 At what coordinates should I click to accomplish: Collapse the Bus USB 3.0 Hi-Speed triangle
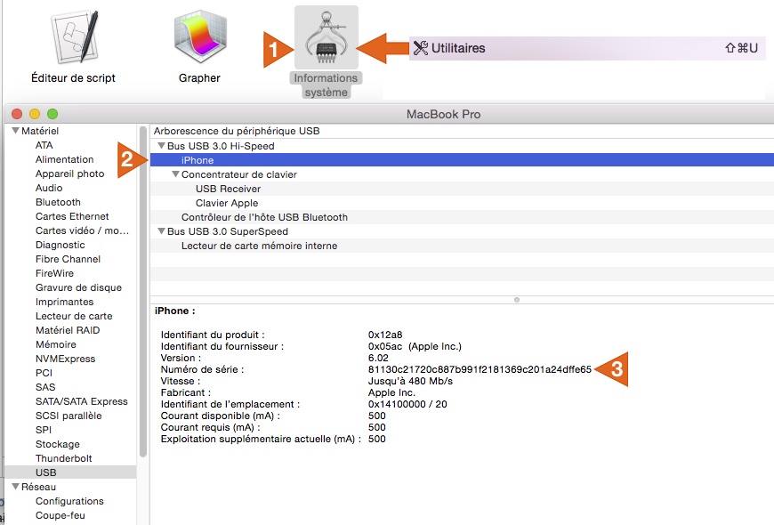click(161, 146)
